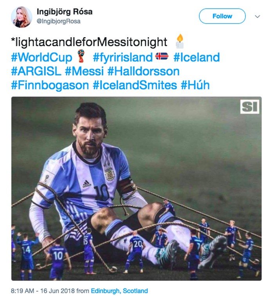Image resolution: width=274 pixels, height=296 pixels.
Task: Select the #fyririsland hashtag
Action: tap(123, 57)
